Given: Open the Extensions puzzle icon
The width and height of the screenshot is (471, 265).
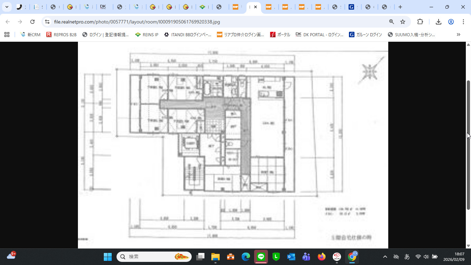Looking at the screenshot, I should (420, 22).
